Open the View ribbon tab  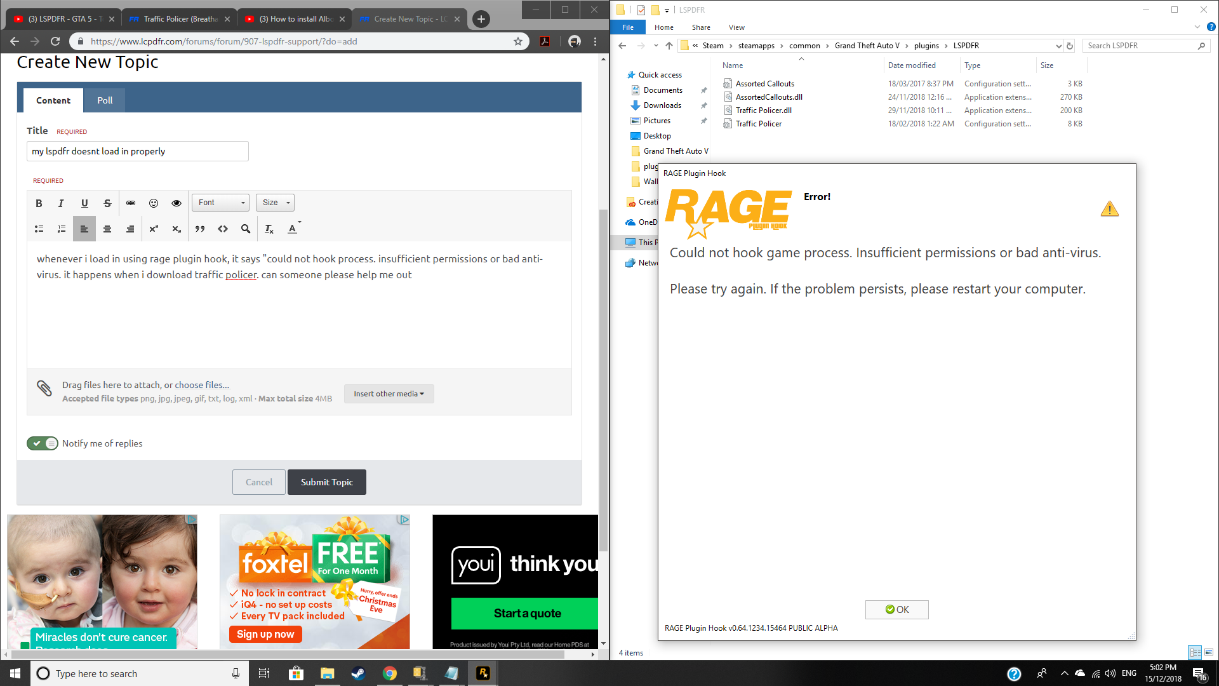click(736, 27)
